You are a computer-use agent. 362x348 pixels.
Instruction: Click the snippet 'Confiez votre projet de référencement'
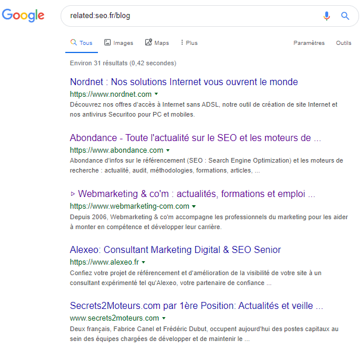tap(196, 278)
